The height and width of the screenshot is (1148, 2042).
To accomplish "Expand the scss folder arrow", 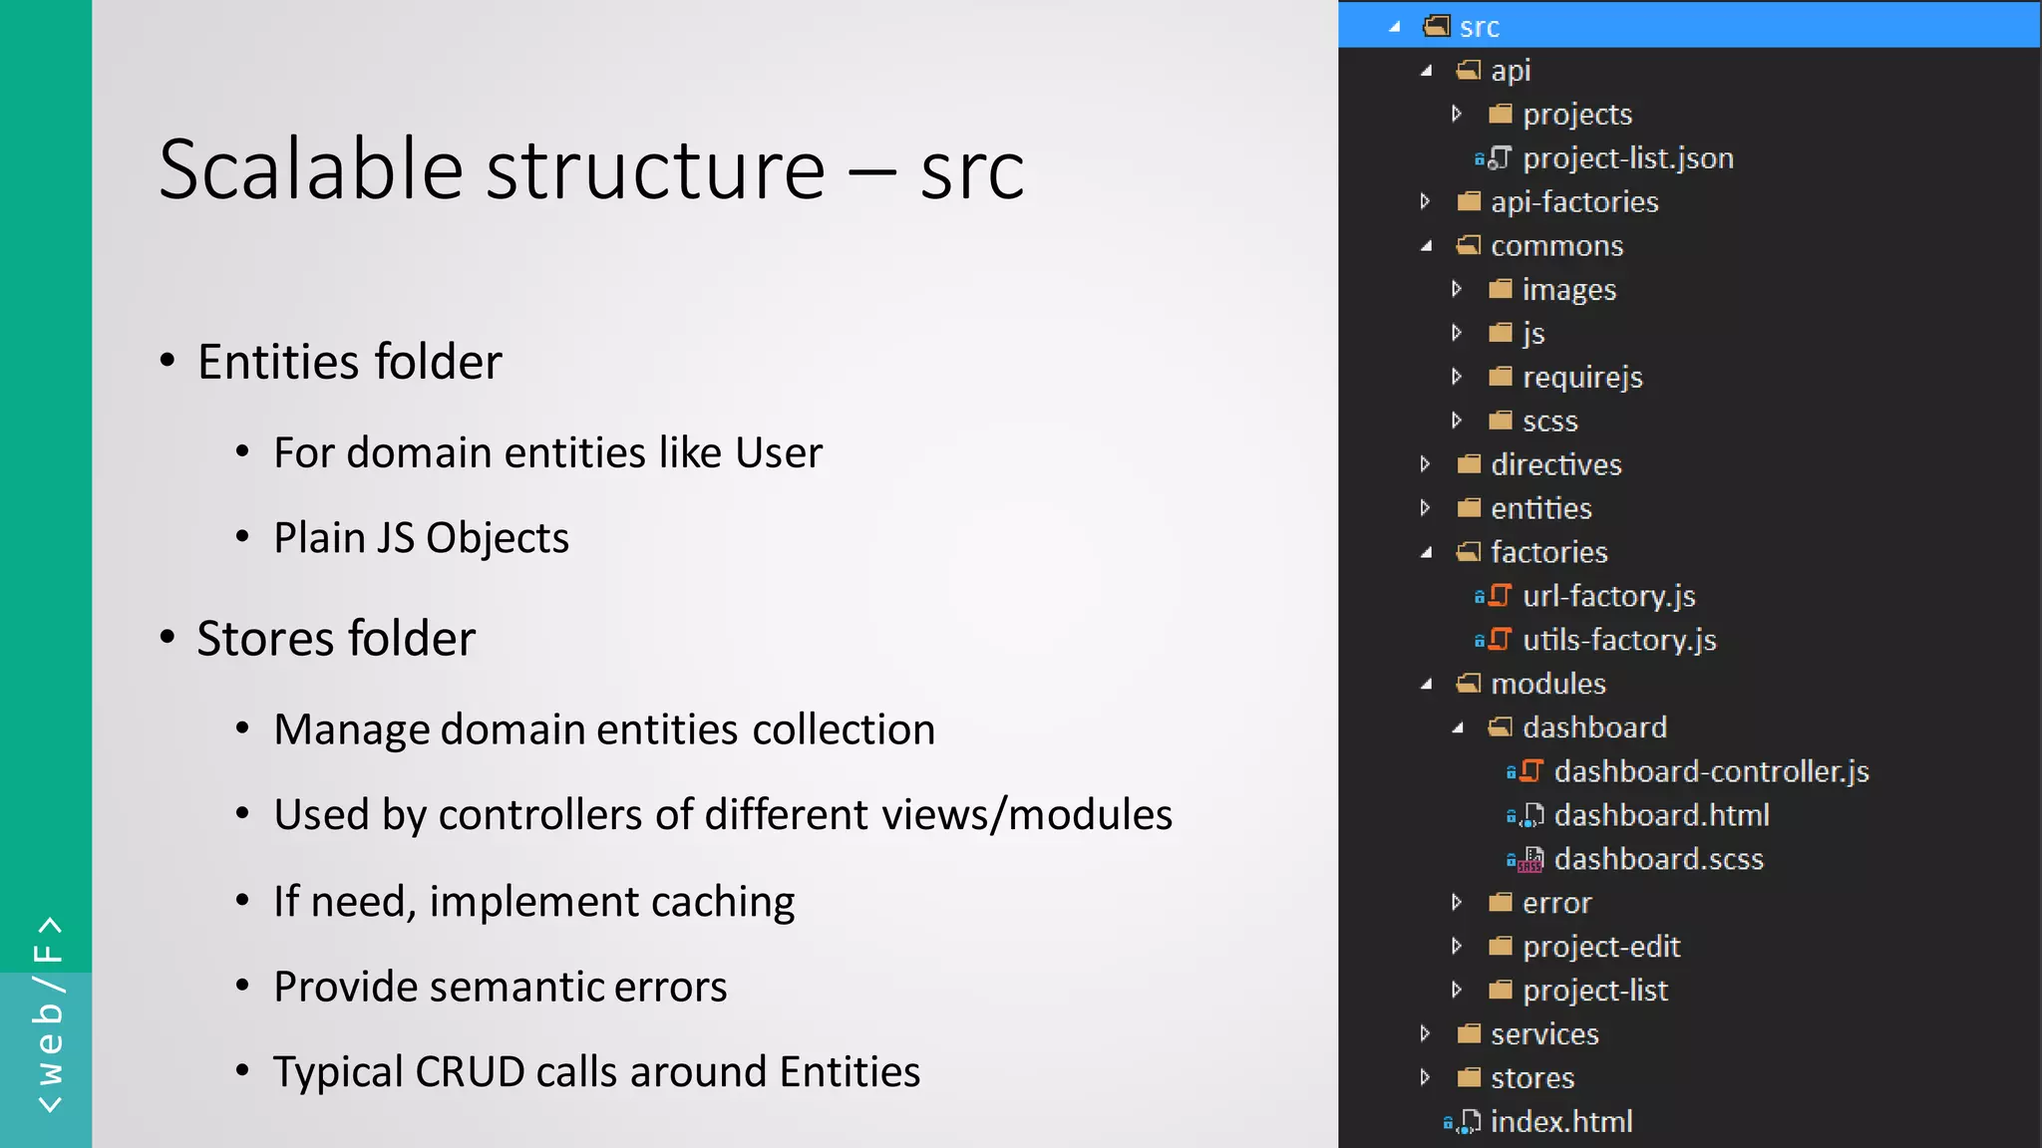I will point(1457,421).
